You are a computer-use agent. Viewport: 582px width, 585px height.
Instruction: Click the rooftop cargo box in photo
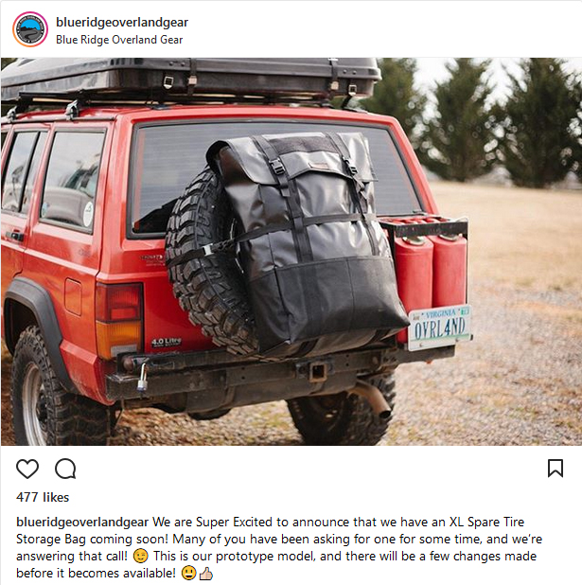(190, 78)
